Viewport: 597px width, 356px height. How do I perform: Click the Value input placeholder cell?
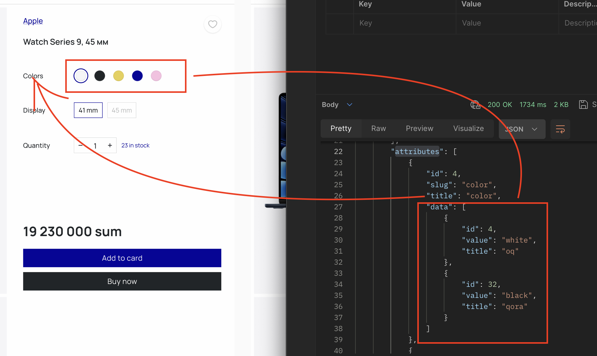(x=507, y=23)
